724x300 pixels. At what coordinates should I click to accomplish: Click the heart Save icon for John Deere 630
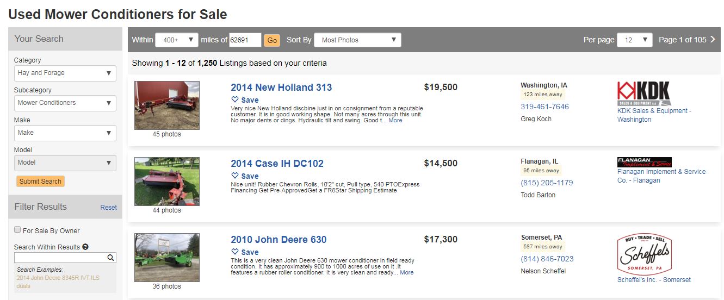point(235,252)
